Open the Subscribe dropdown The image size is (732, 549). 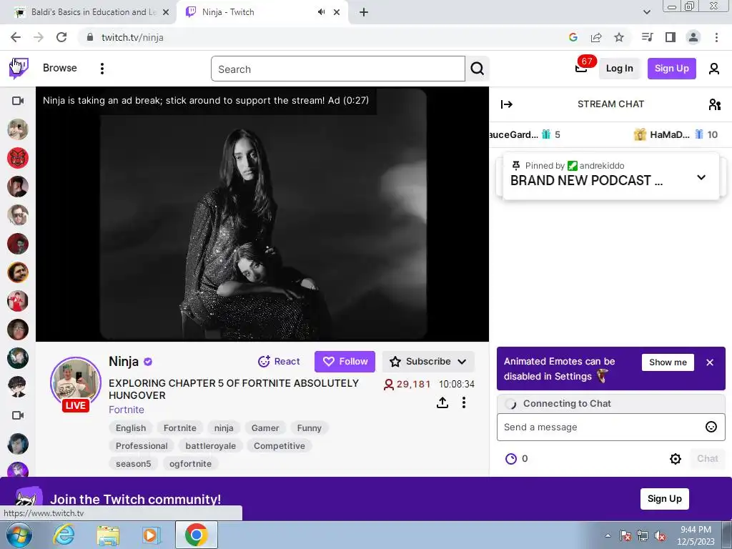[x=428, y=361]
